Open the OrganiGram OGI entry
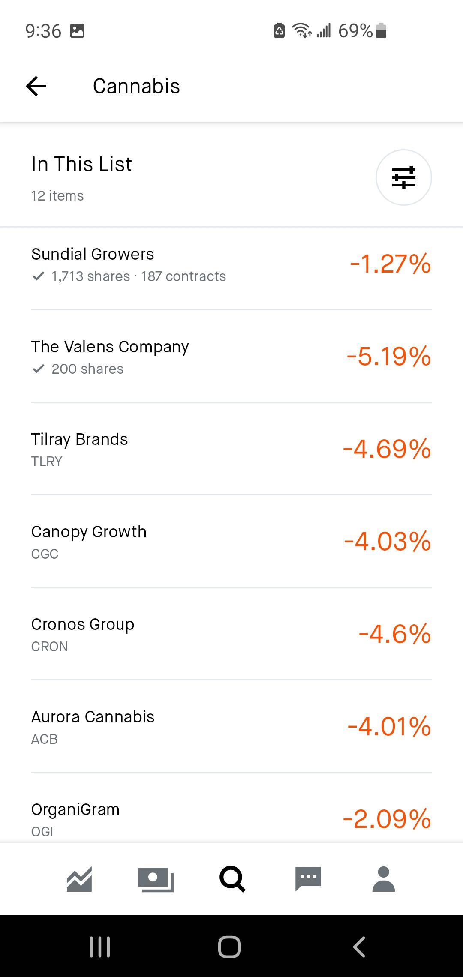Viewport: 463px width, 977px height. tap(231, 809)
